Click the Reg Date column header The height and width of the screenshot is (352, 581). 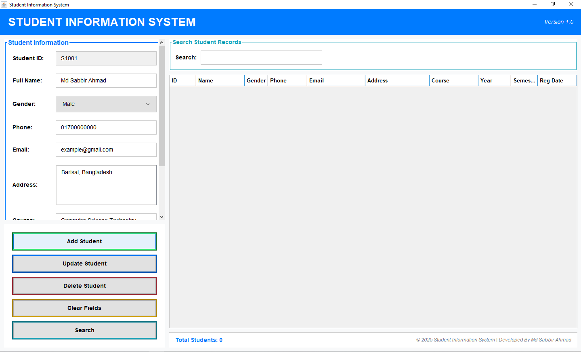(x=557, y=80)
